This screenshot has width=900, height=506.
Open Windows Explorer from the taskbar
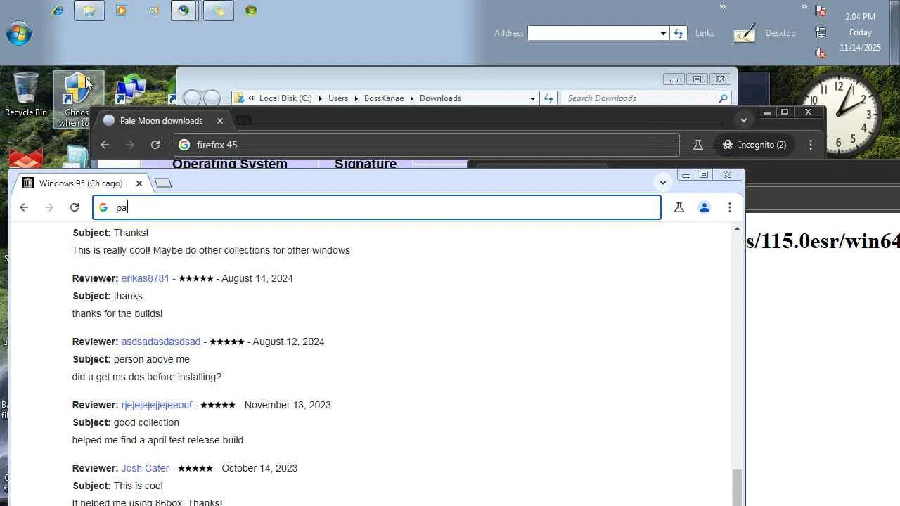pos(89,11)
